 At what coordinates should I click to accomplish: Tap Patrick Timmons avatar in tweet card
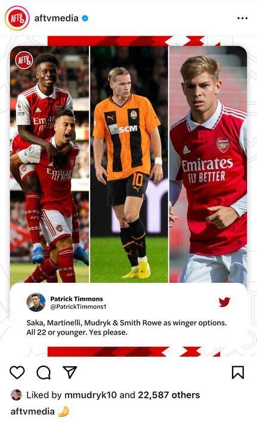coord(36,302)
